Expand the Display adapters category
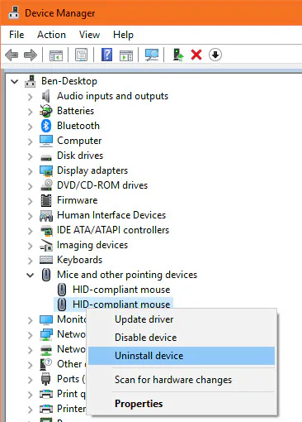The width and height of the screenshot is (302, 422). tap(31, 171)
